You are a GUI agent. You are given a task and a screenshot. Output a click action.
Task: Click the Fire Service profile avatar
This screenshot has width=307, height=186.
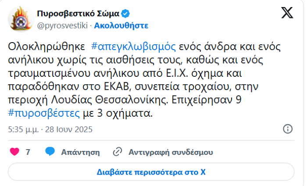pyautogui.click(x=19, y=18)
